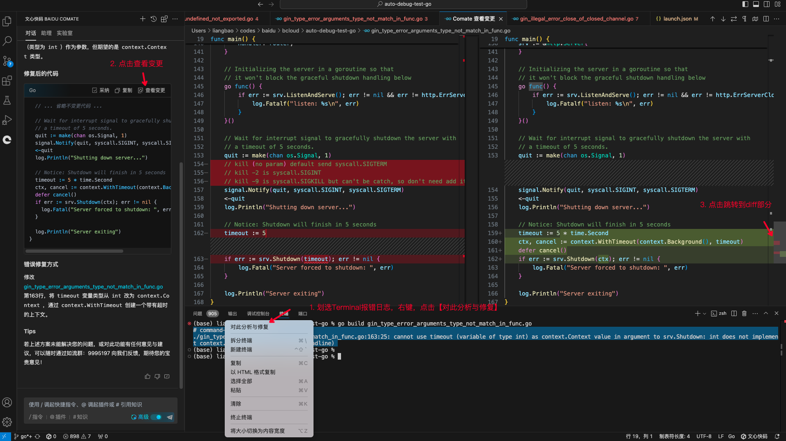The width and height of the screenshot is (786, 441).
Task: Synchronize changes in status bar
Action: 37,436
